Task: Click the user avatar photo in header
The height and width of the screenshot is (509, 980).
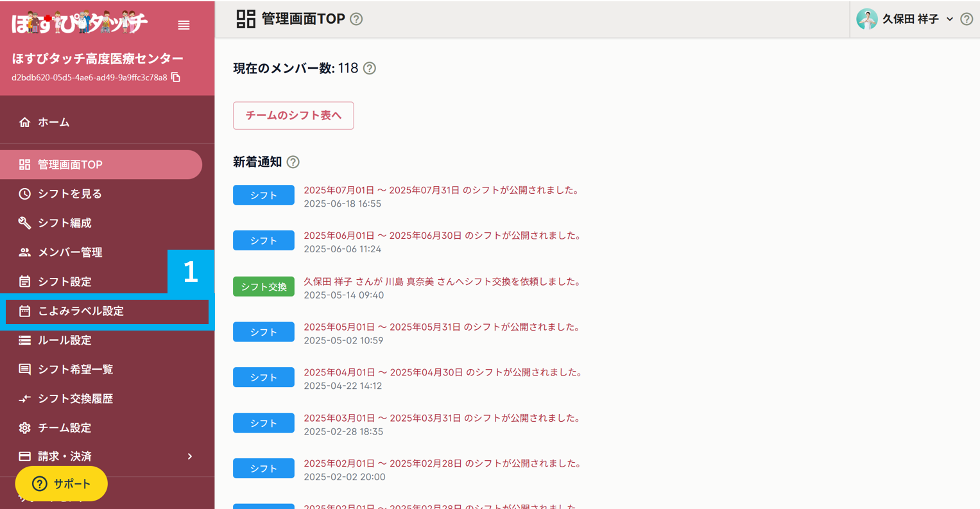Action: coord(867,19)
